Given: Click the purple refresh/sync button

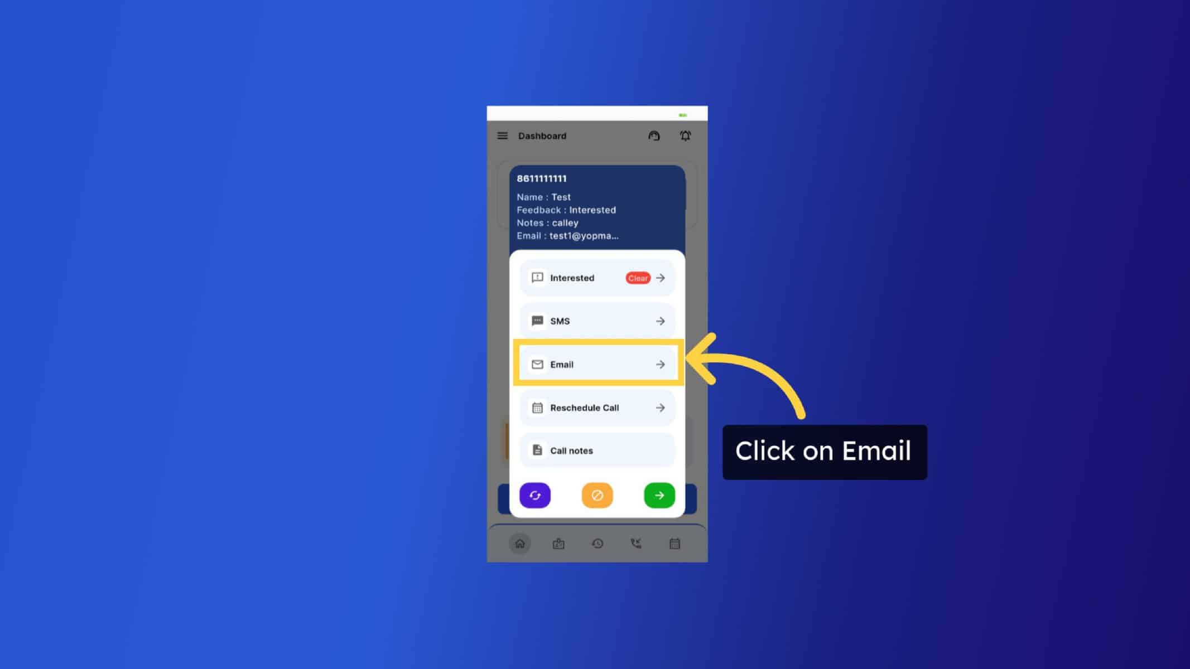Looking at the screenshot, I should tap(536, 496).
